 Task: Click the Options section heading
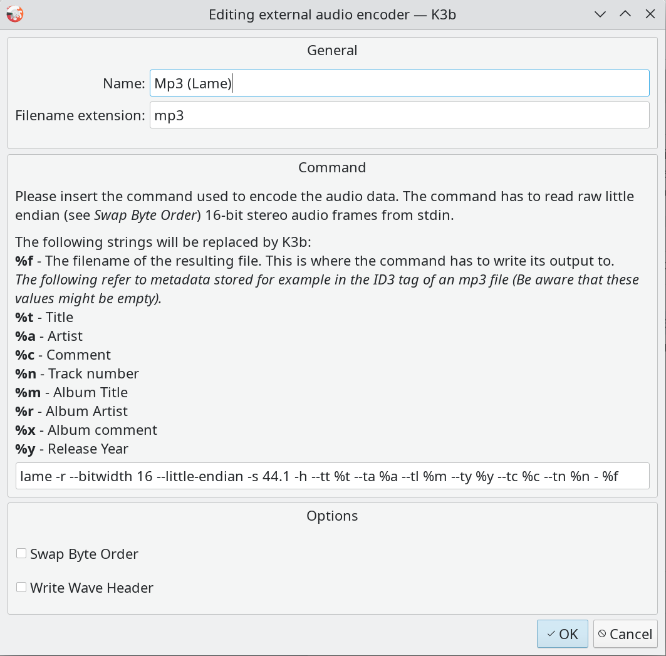[x=332, y=516]
